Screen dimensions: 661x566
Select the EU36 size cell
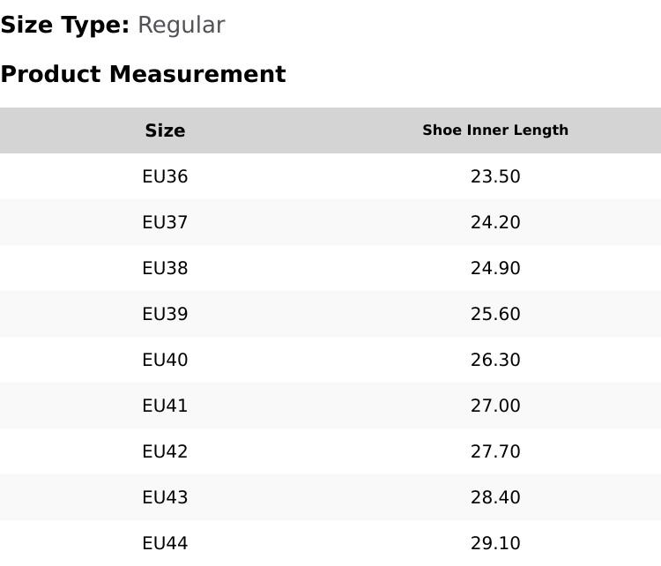coord(165,176)
